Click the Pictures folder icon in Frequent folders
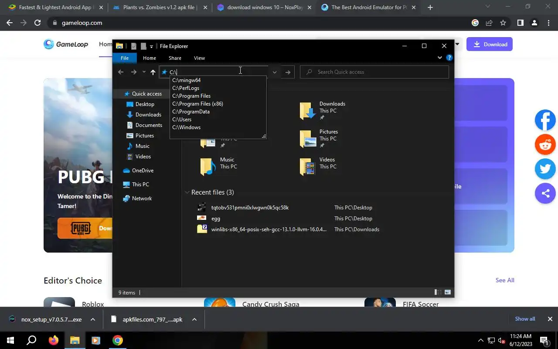558x349 pixels. coord(308,139)
